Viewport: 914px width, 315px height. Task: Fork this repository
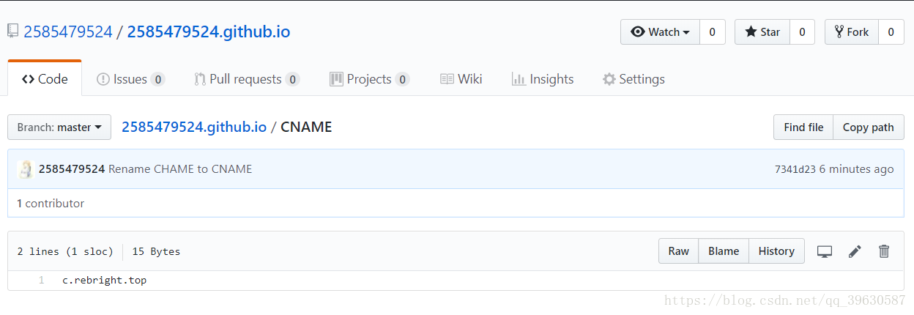click(851, 32)
